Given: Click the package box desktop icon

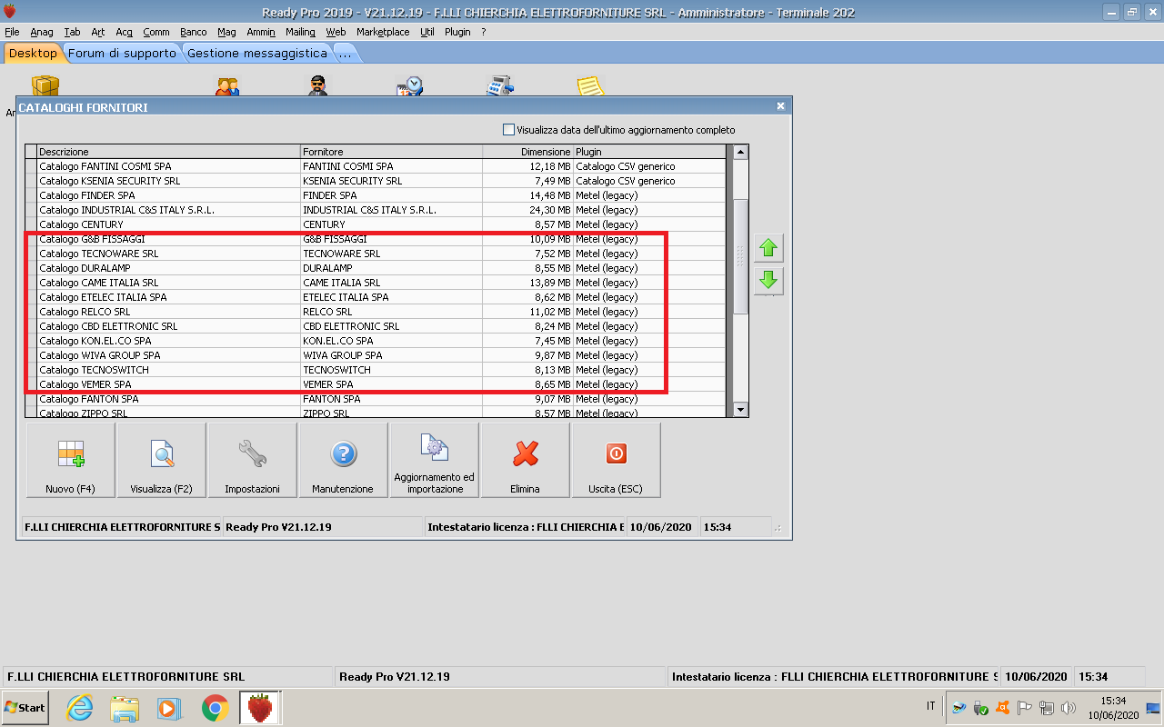Looking at the screenshot, I should point(45,86).
